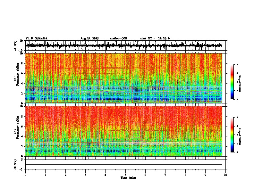
Task: Click the ch.1 colorbar log(PSD) unit label
Action: pos(240,84)
